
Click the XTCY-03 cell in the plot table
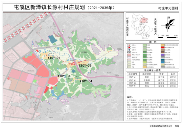click(x=133, y=83)
